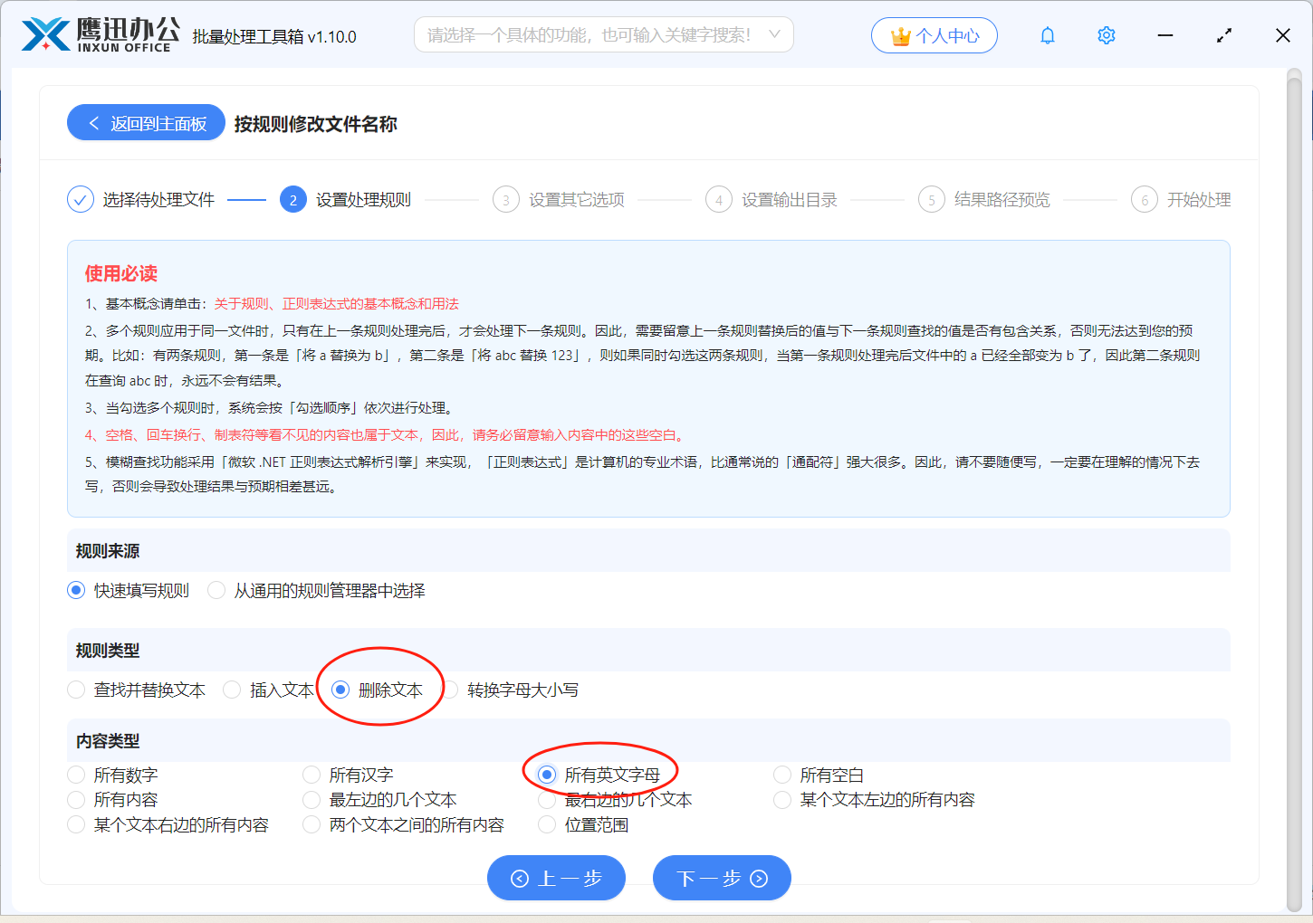Click the step 2 number circle
The image size is (1313, 923).
(292, 199)
